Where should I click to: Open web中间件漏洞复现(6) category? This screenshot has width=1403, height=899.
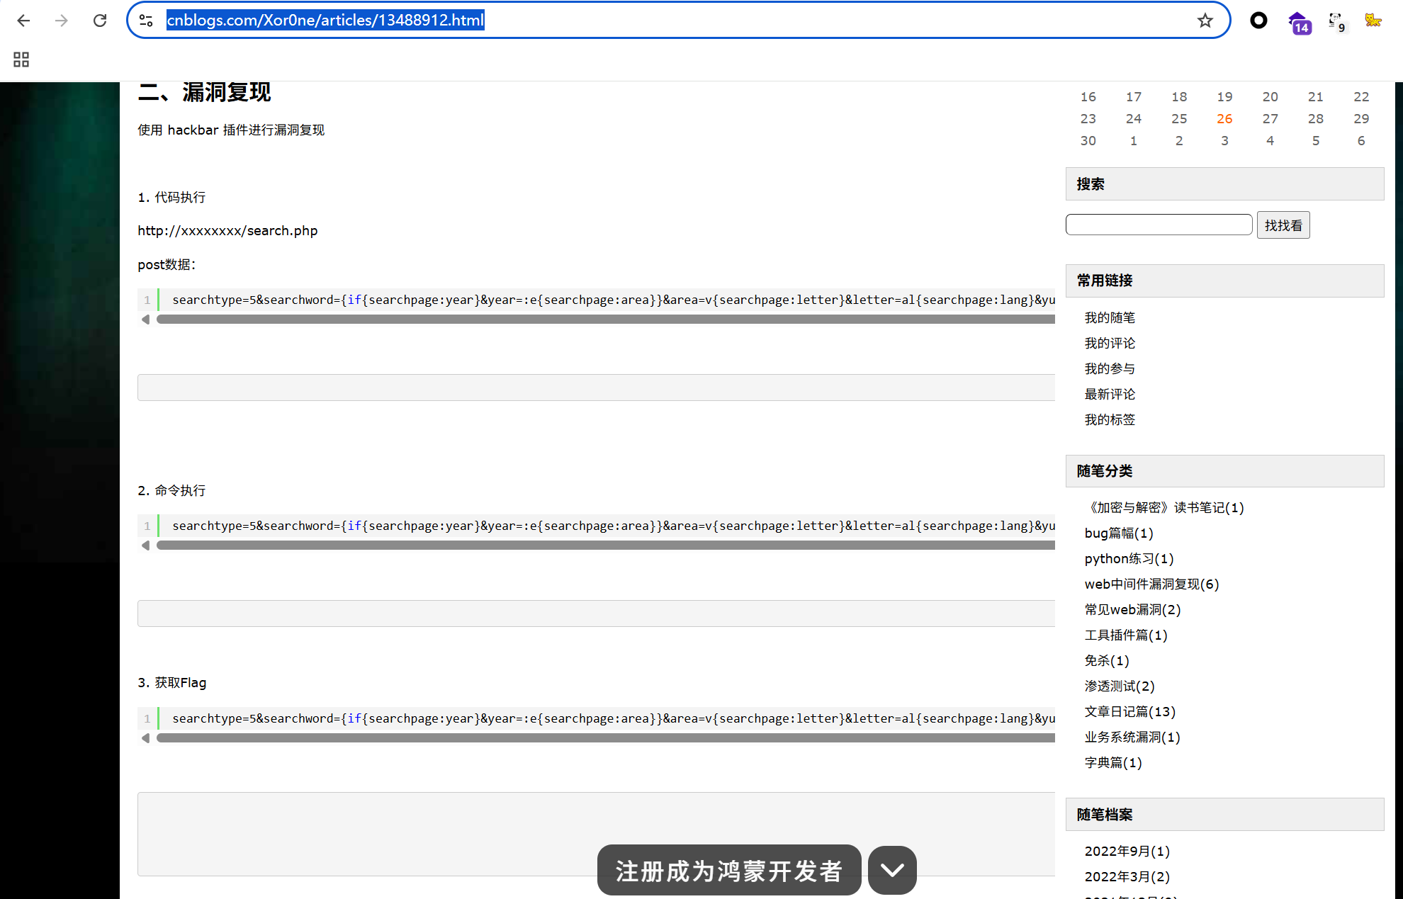(x=1151, y=584)
